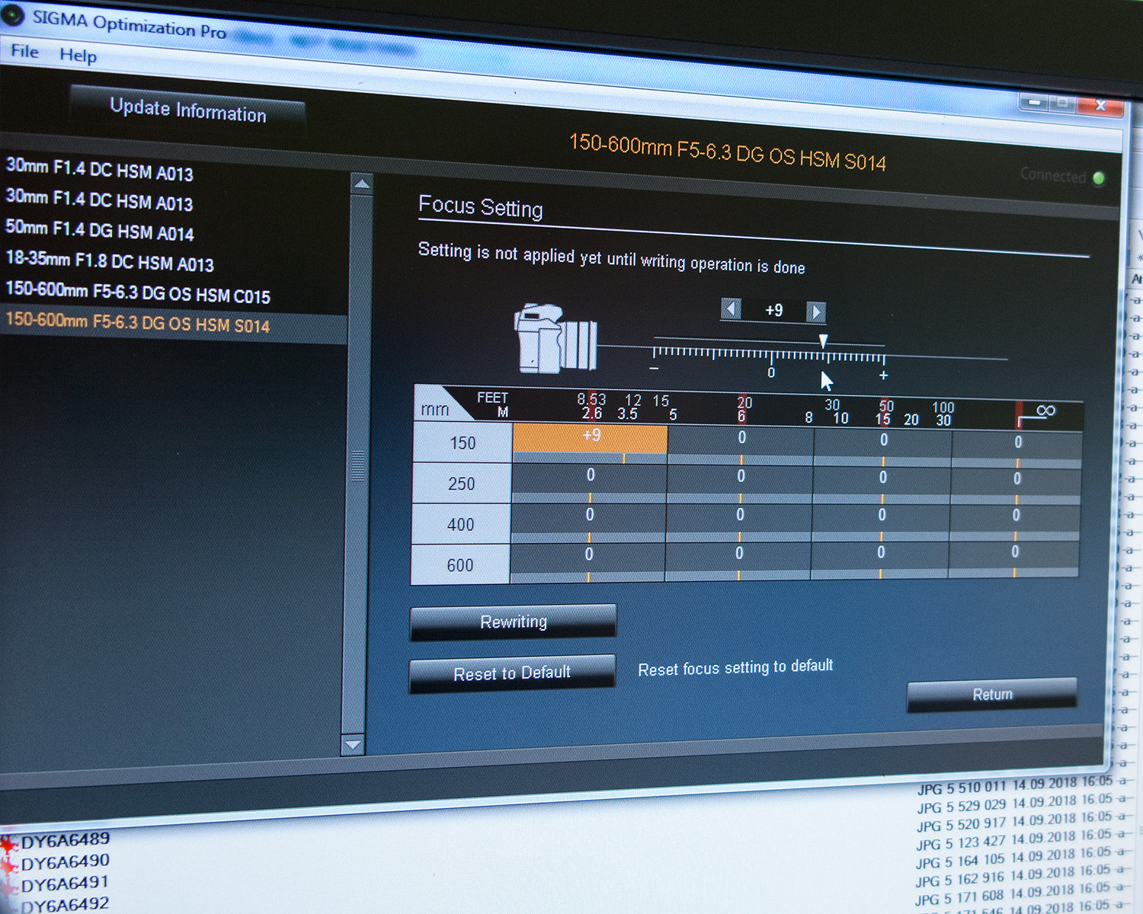Viewport: 1143px width, 914px height.
Task: Click the 'Setting is not applied yet' notice text
Action: [x=611, y=258]
